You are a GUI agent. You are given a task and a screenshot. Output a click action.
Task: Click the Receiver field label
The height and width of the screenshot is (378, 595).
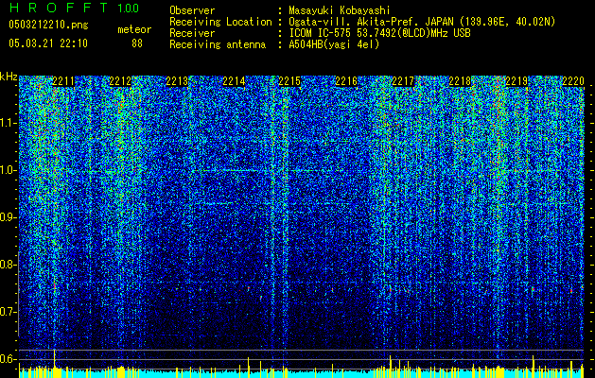pyautogui.click(x=192, y=33)
